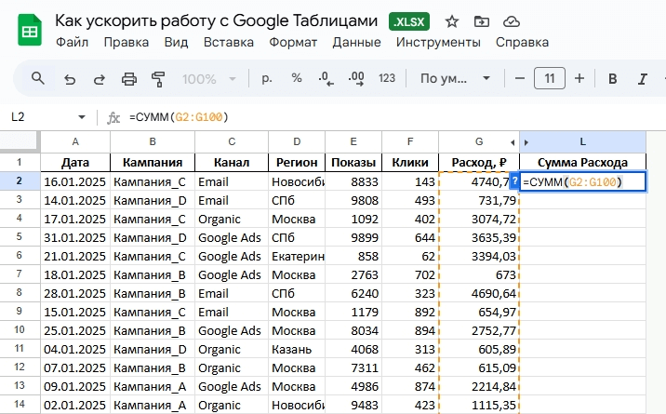Activate the paint format tool

(158, 79)
